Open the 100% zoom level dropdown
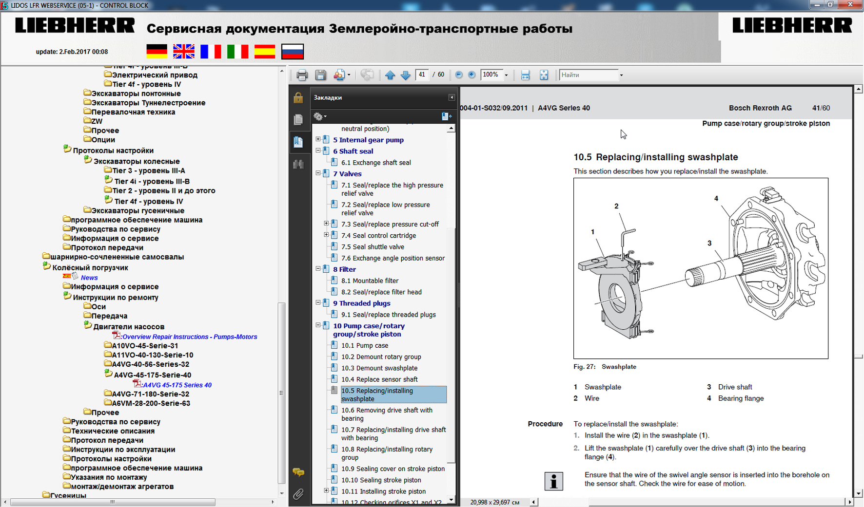Screen dimensions: 864x507 coord(506,75)
